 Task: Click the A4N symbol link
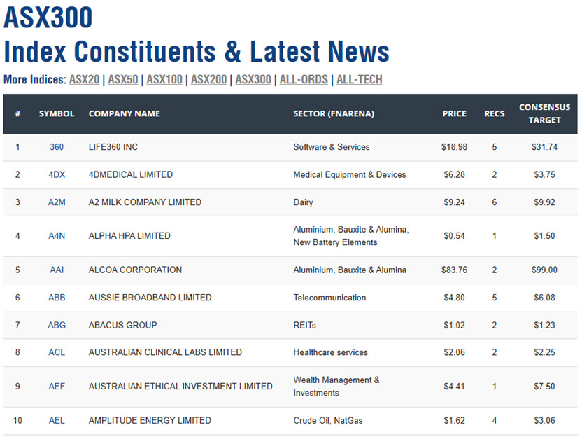pyautogui.click(x=57, y=236)
